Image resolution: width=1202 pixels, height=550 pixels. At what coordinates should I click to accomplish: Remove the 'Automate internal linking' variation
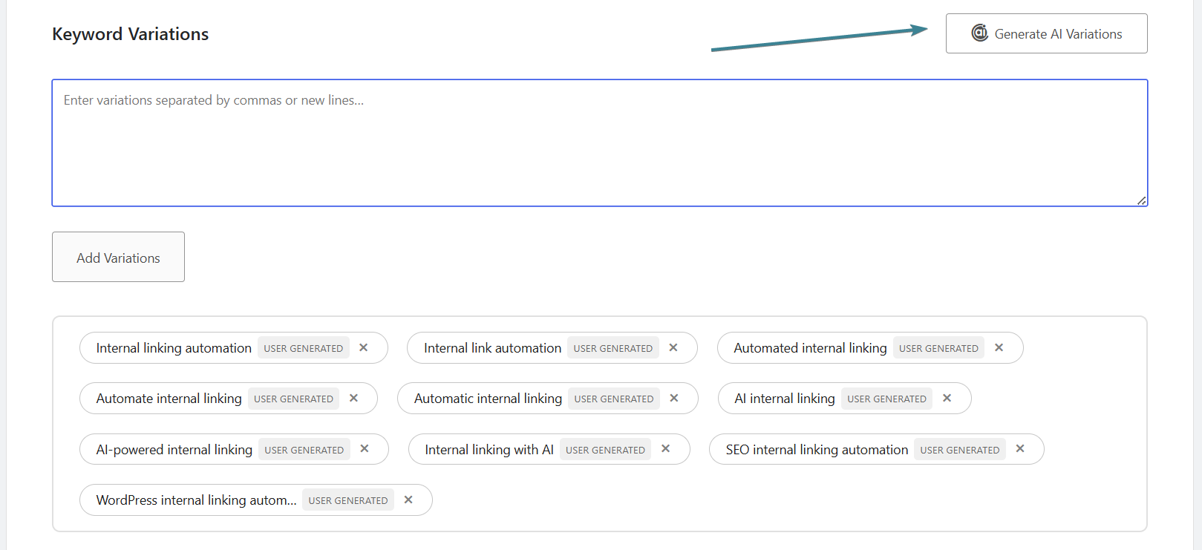click(x=354, y=398)
